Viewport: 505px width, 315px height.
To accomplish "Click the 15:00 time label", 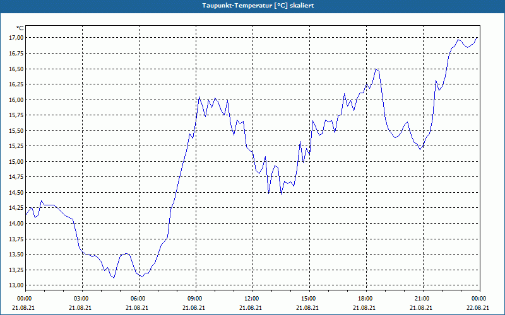I will click(309, 299).
